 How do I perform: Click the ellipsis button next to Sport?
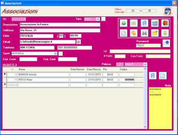click(x=61, y=54)
